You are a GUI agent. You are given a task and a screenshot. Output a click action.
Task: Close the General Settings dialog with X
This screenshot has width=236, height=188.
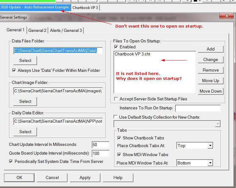pyautogui.click(x=227, y=16)
